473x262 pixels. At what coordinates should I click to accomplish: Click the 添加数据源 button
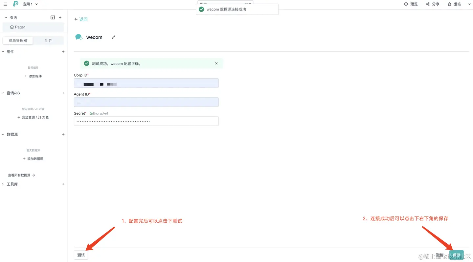[x=33, y=159]
